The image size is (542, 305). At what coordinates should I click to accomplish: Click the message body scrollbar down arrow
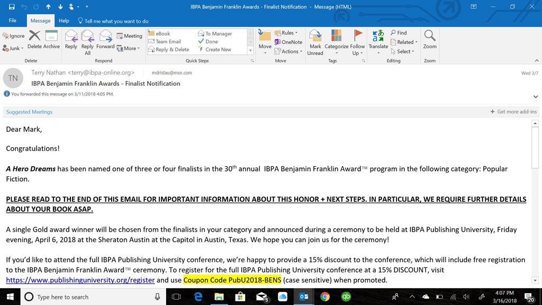(535, 281)
